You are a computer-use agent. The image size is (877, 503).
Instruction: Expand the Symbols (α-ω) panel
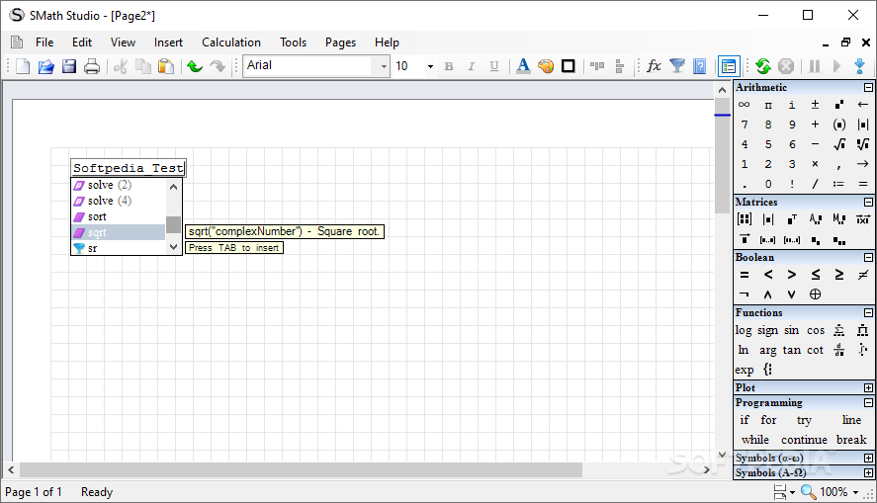868,458
